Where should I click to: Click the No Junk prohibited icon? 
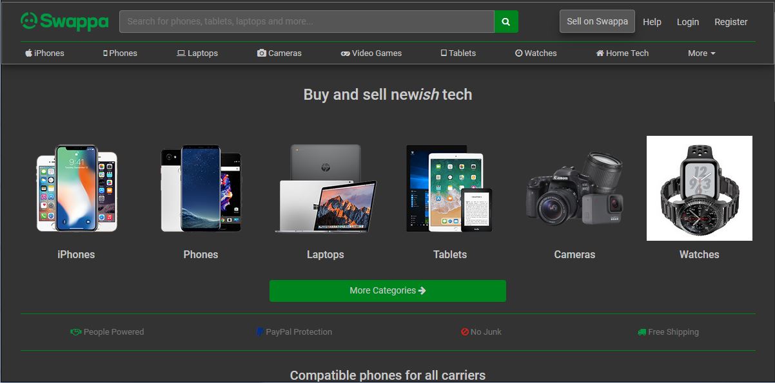pyautogui.click(x=465, y=332)
